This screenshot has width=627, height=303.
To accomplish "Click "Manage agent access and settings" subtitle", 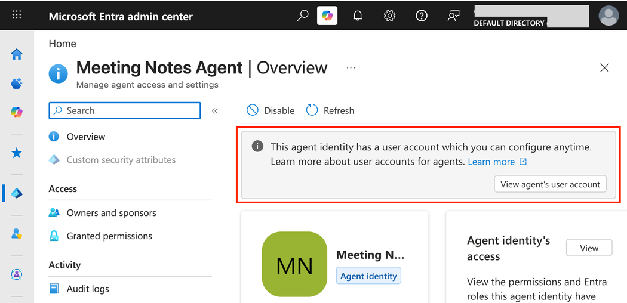I will [147, 85].
